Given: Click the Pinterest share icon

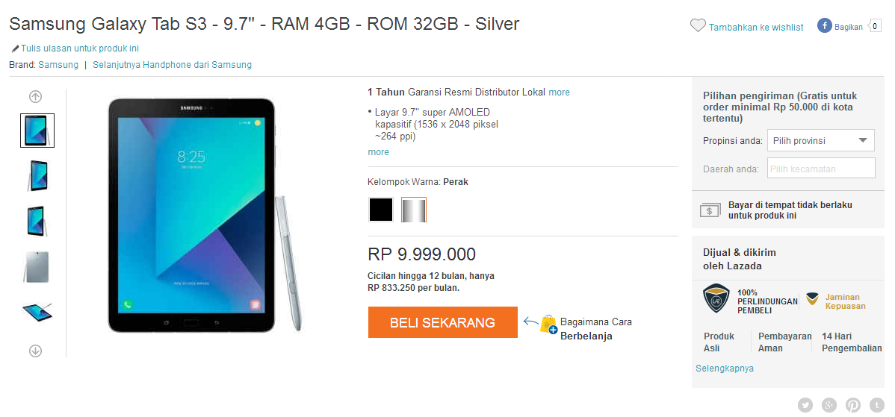Looking at the screenshot, I should coord(852,405).
